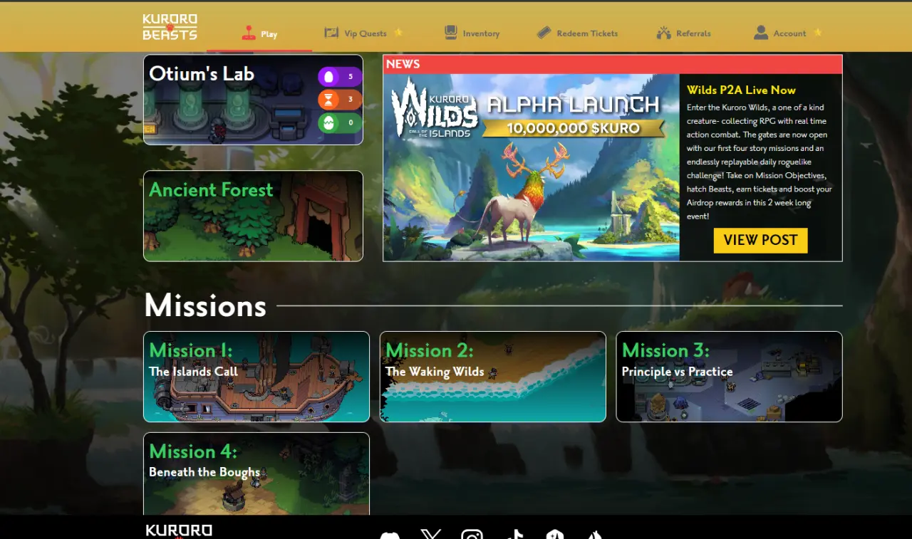Open Mission 4: Beneath the Boughs

coord(256,473)
